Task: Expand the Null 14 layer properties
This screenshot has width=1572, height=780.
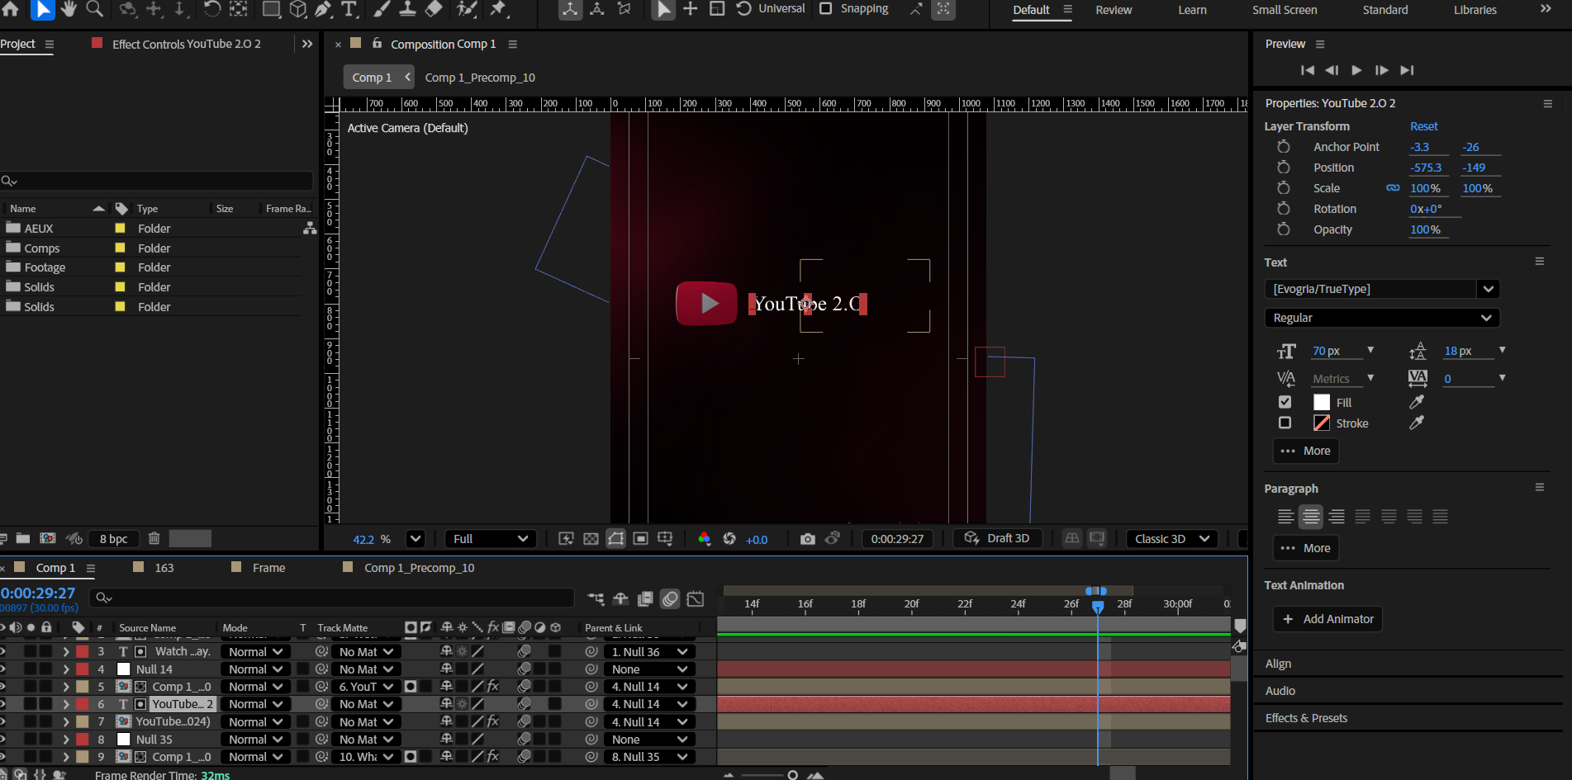Action: 66,669
